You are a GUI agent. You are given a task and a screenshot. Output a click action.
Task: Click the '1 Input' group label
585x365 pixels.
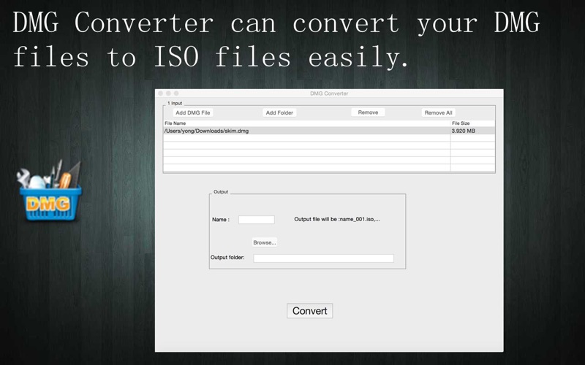[175, 103]
